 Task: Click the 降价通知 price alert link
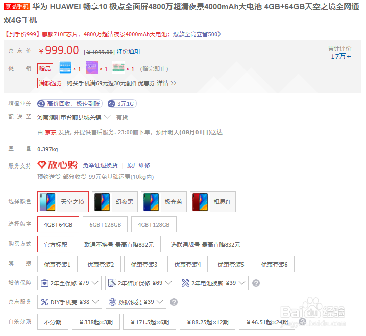pyautogui.click(x=128, y=51)
